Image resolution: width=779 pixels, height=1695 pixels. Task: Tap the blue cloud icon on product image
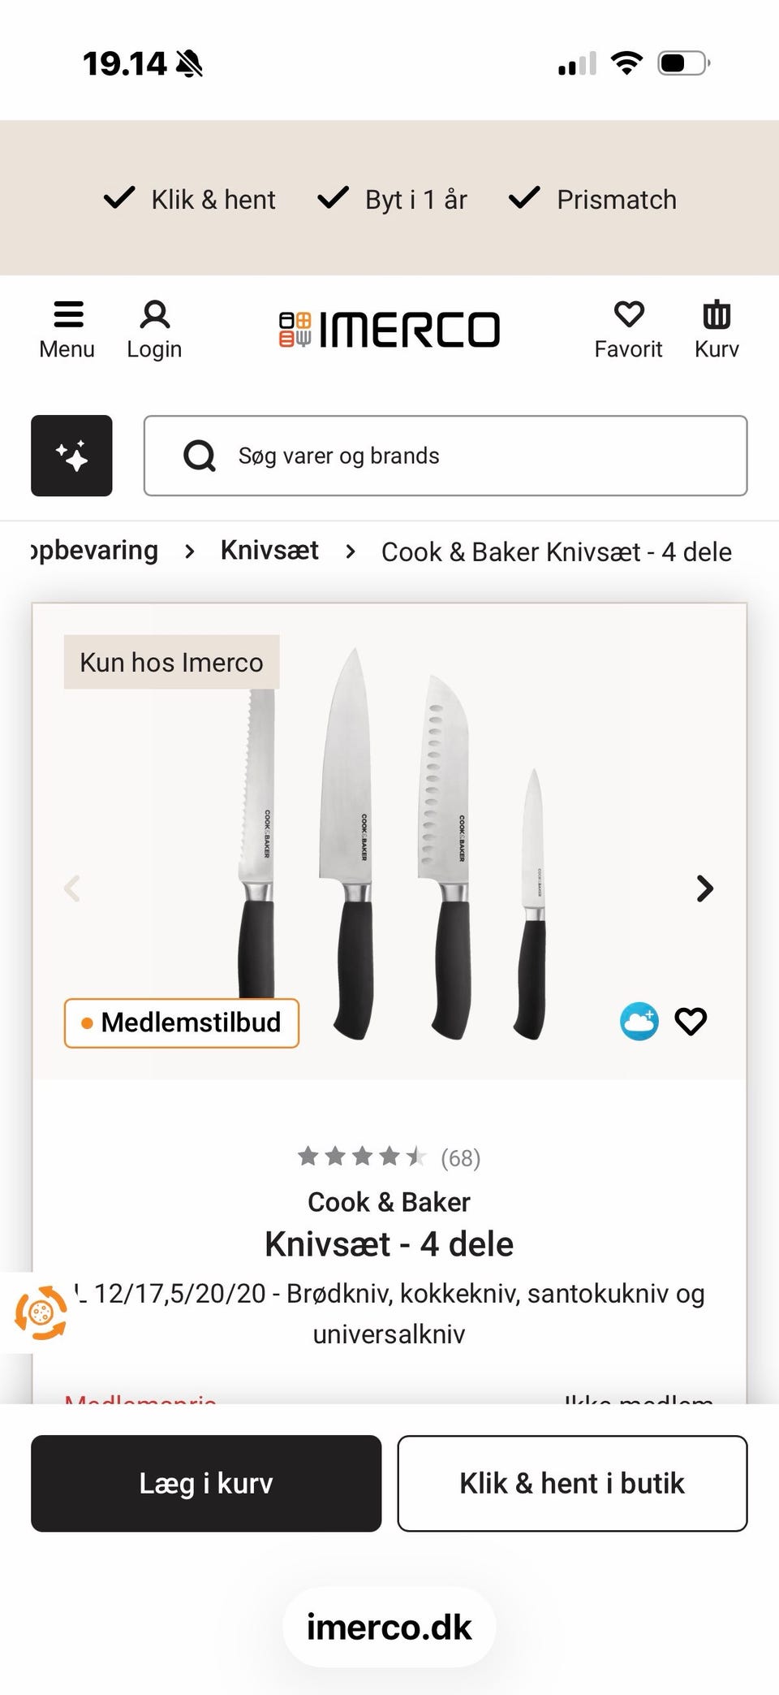click(x=639, y=1022)
